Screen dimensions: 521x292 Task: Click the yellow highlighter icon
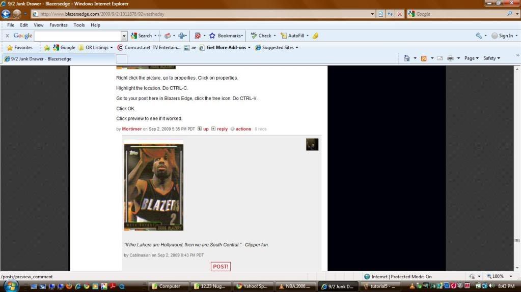(x=315, y=36)
